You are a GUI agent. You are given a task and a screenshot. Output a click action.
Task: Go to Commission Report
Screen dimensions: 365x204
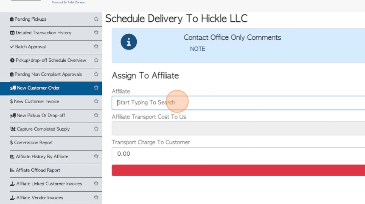tap(33, 143)
